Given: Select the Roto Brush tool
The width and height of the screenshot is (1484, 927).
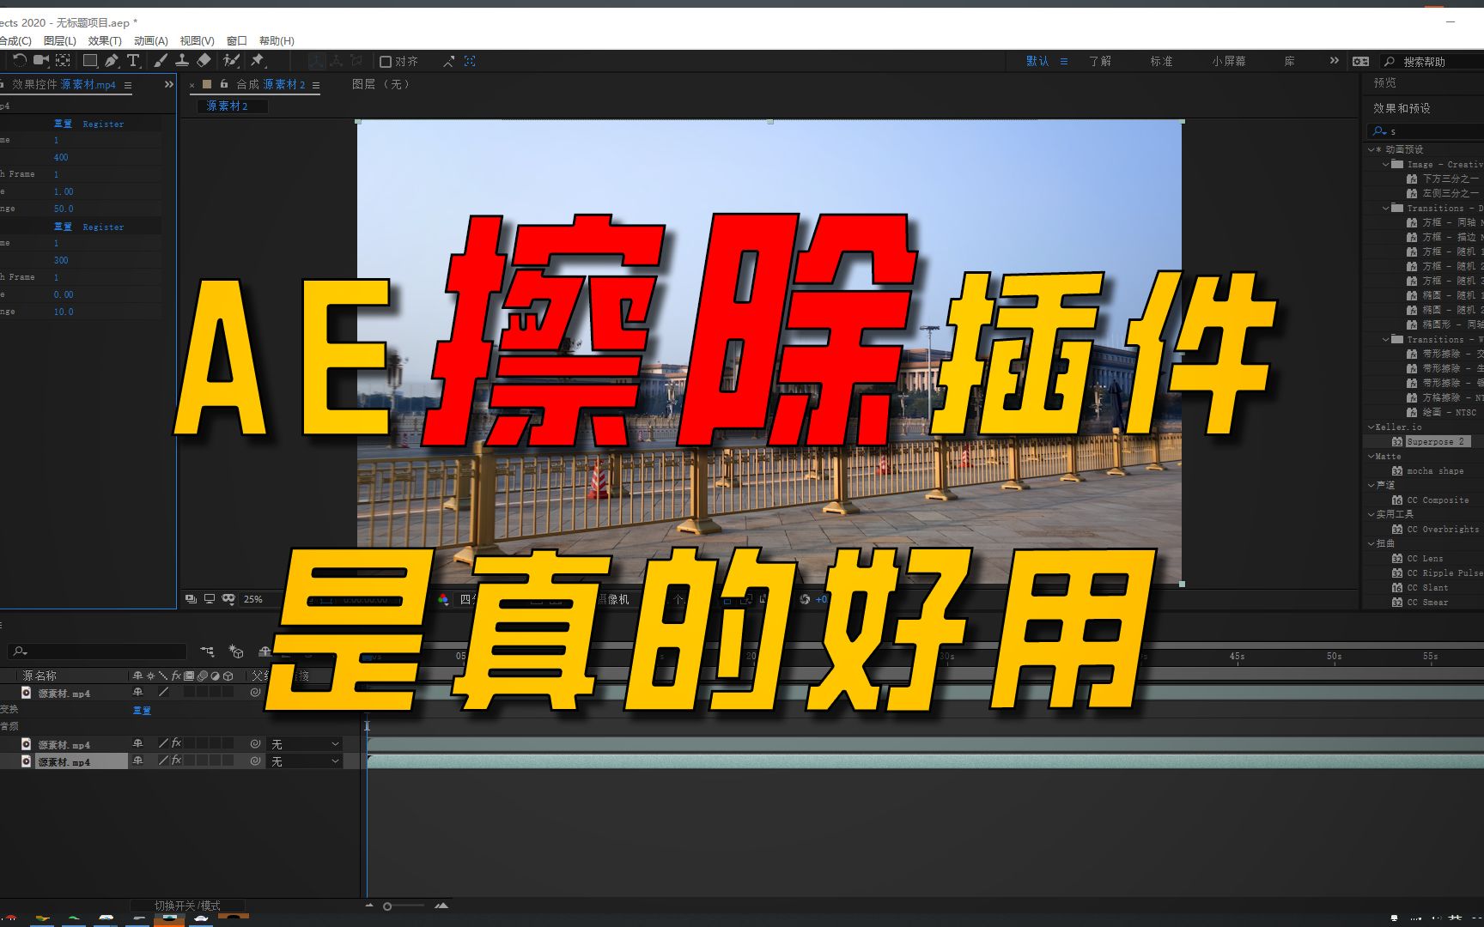Looking at the screenshot, I should 232,60.
